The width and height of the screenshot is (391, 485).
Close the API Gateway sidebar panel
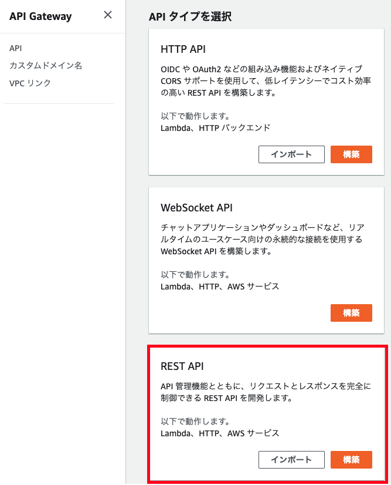(x=108, y=15)
